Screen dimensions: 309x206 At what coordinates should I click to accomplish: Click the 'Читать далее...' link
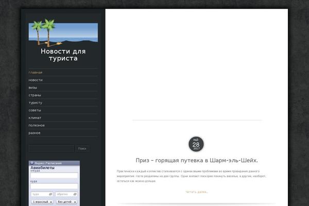tap(197, 192)
